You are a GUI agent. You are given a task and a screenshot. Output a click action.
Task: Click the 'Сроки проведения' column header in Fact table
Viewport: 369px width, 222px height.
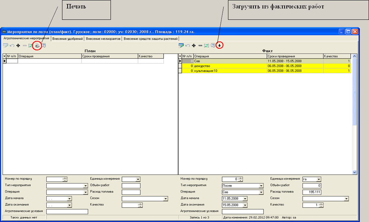pos(294,56)
